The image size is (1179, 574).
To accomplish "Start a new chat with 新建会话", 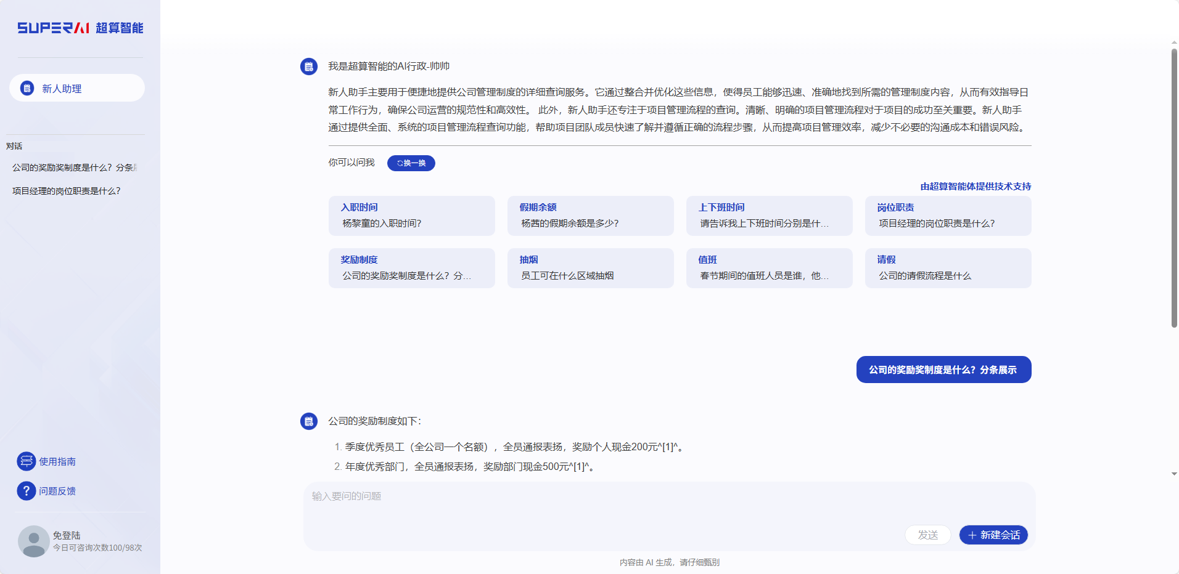I will (x=993, y=535).
